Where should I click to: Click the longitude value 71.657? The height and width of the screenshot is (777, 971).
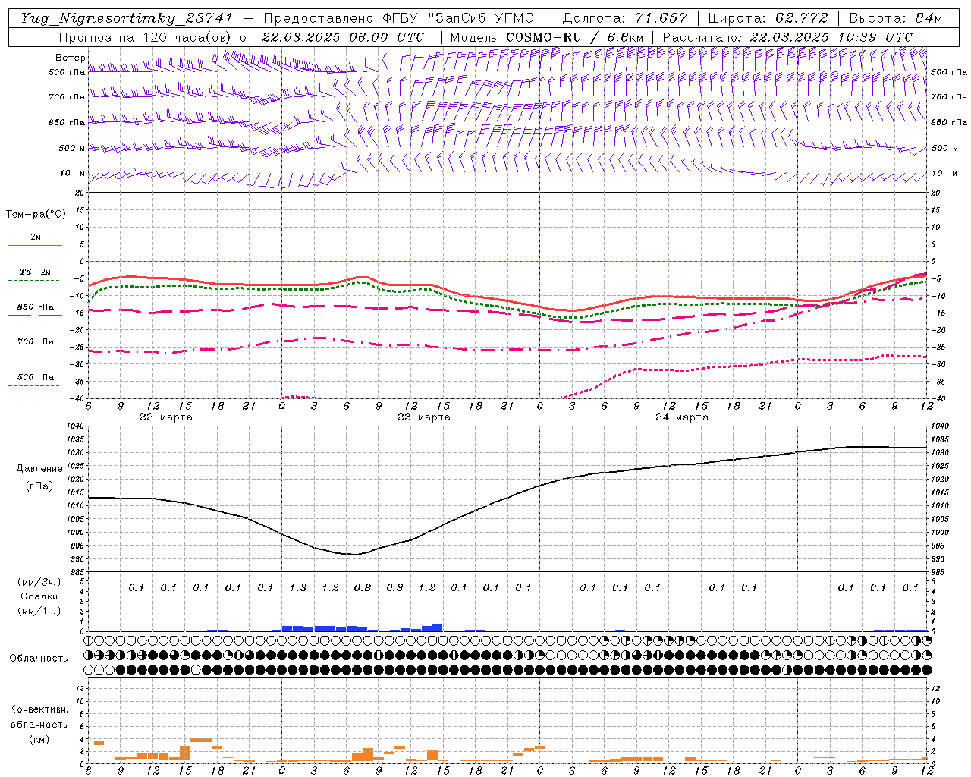pyautogui.click(x=661, y=18)
